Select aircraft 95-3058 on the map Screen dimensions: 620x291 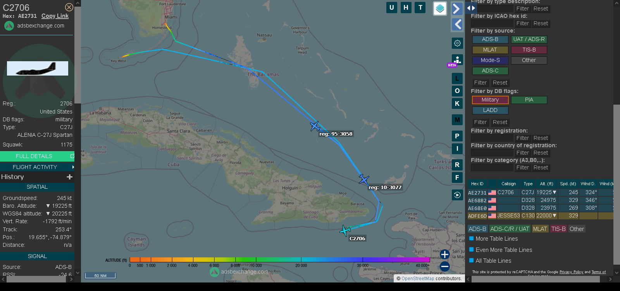click(x=315, y=126)
